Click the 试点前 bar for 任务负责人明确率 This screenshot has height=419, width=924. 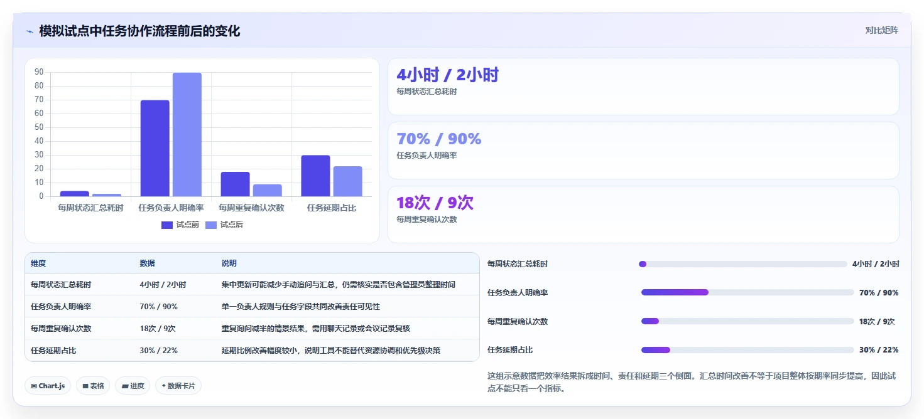click(155, 149)
